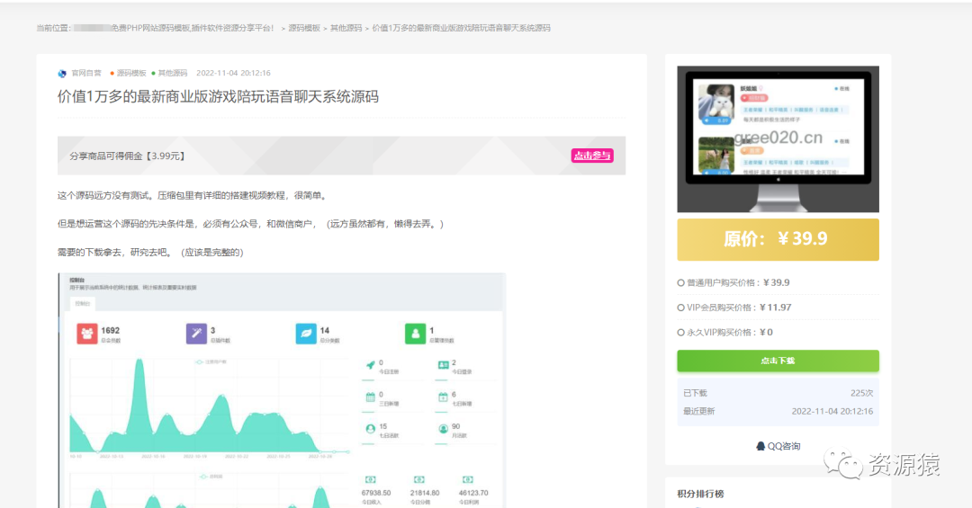Open the dashboard screenshot image in article
This screenshot has width=972, height=508.
click(282, 390)
